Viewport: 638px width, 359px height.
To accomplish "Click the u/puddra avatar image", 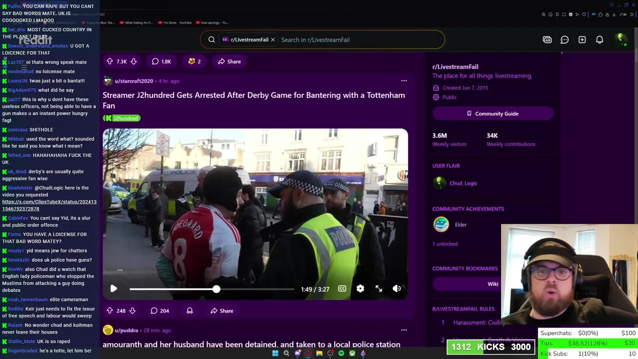I will (108, 330).
